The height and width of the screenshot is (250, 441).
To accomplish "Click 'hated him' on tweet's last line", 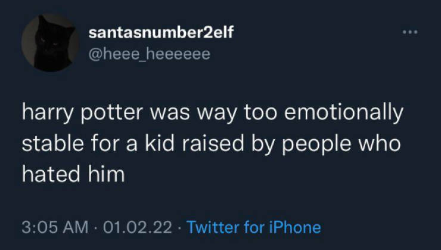I will tap(73, 174).
